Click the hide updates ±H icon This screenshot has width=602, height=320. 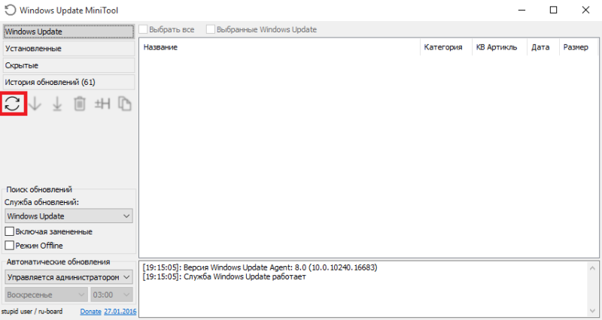coord(102,104)
